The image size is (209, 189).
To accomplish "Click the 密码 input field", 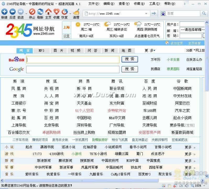I will pos(191,36).
